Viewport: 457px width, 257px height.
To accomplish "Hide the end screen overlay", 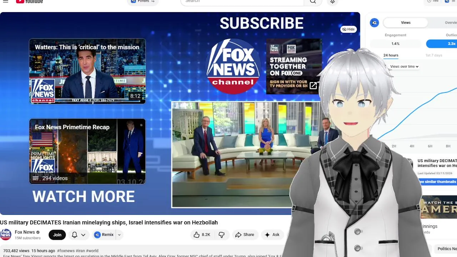I will pos(348,29).
